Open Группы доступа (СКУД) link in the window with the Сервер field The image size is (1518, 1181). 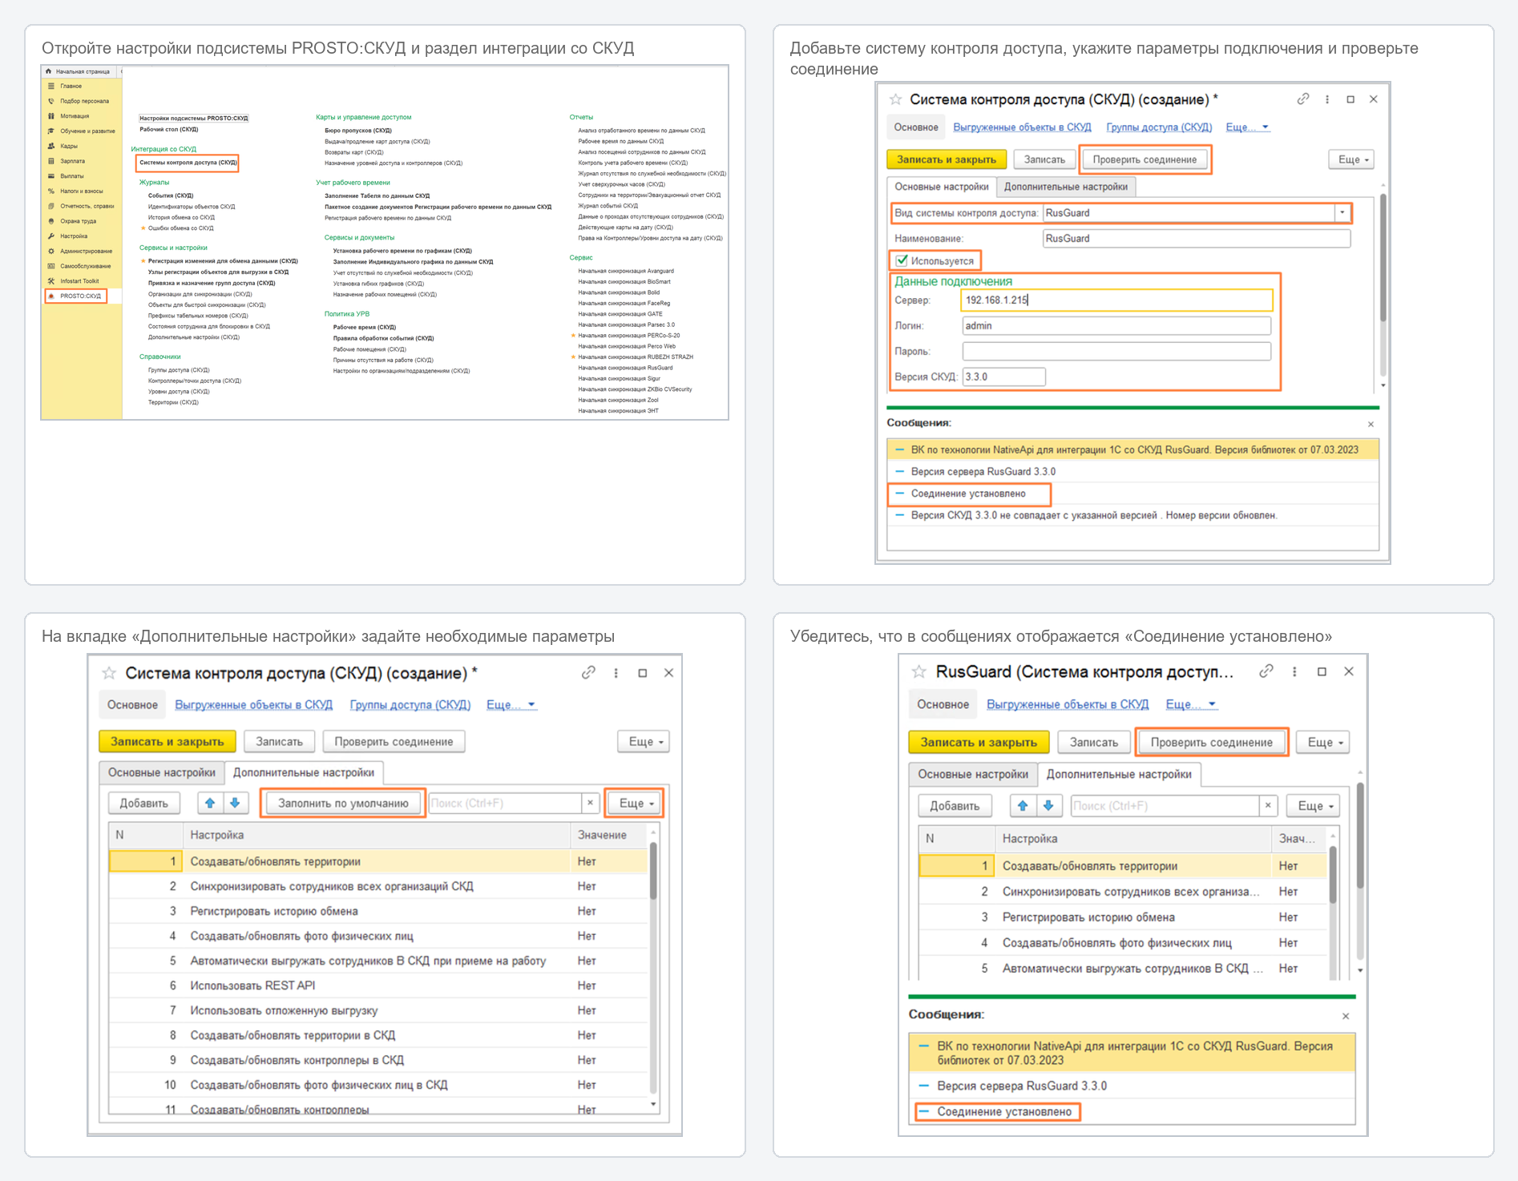pyautogui.click(x=1158, y=127)
